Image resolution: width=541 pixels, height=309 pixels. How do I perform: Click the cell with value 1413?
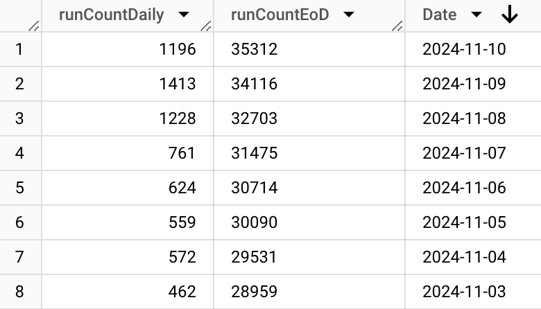128,84
